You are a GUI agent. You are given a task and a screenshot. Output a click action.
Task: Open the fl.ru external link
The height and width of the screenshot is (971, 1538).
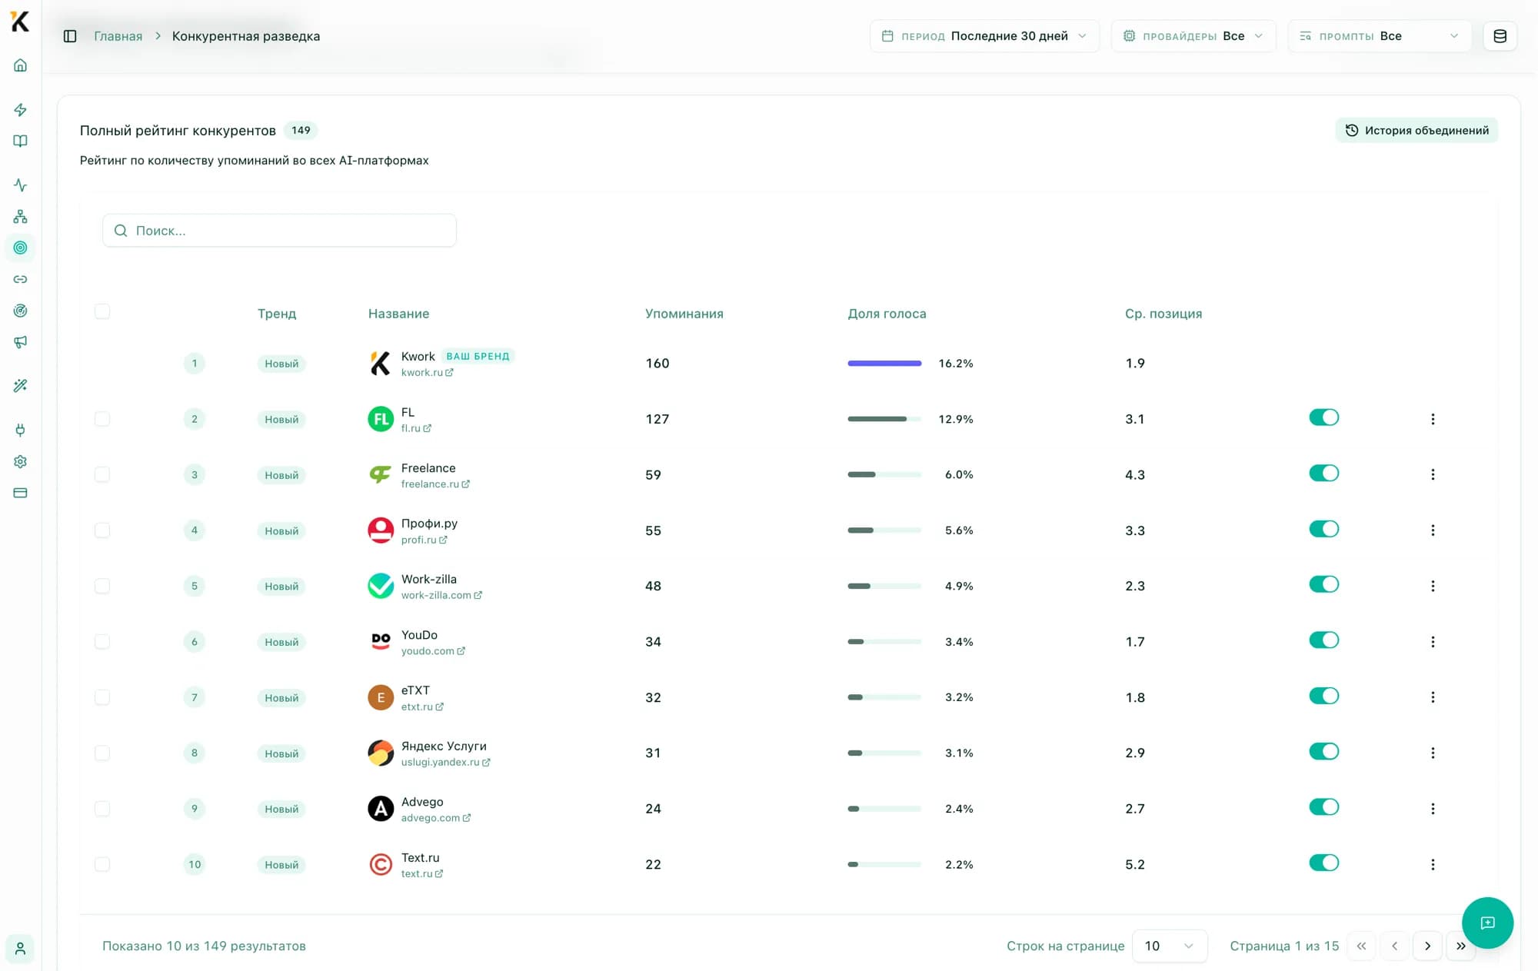click(416, 428)
